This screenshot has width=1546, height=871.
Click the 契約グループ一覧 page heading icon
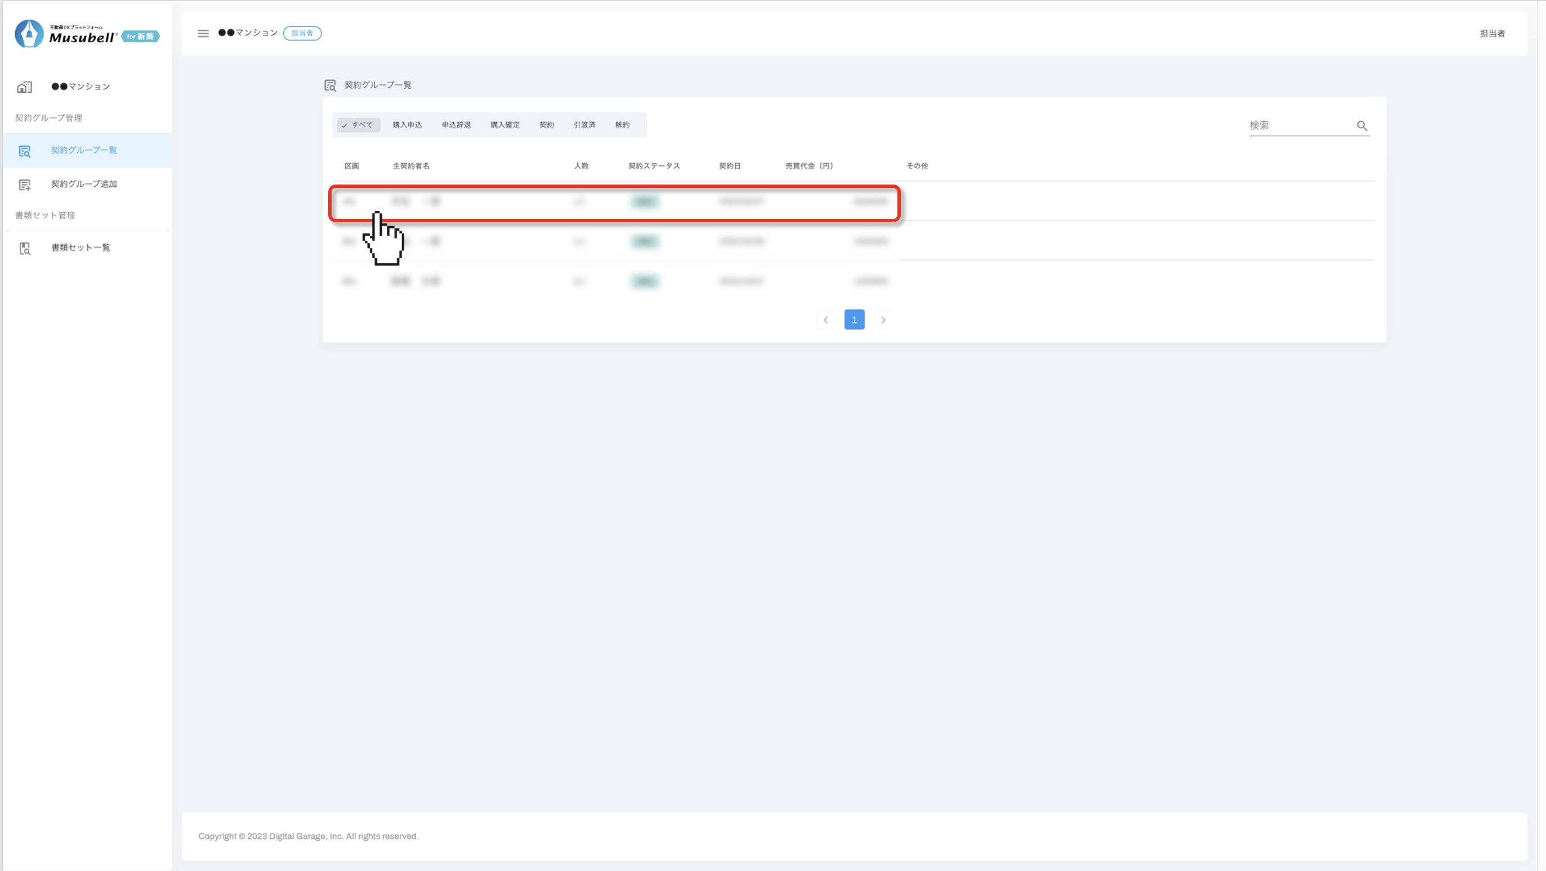coord(330,85)
